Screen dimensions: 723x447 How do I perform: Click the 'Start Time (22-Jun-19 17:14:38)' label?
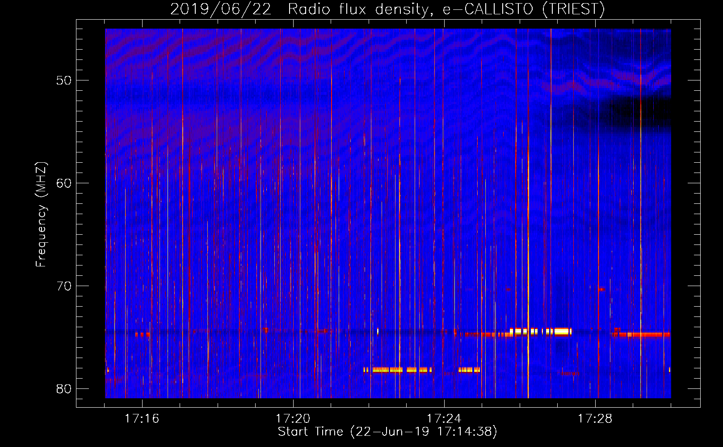(x=387, y=432)
